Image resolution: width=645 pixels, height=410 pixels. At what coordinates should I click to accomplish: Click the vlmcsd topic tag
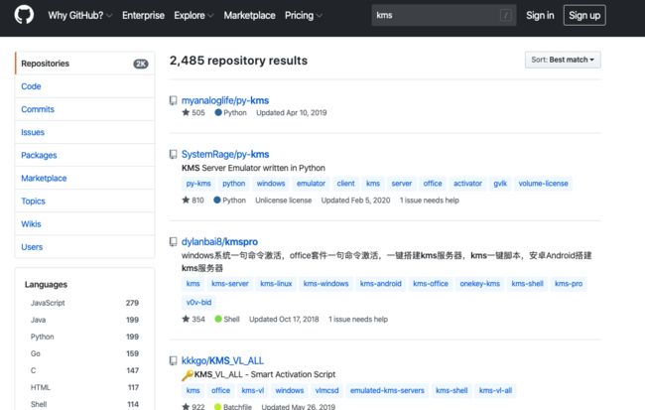coord(326,391)
